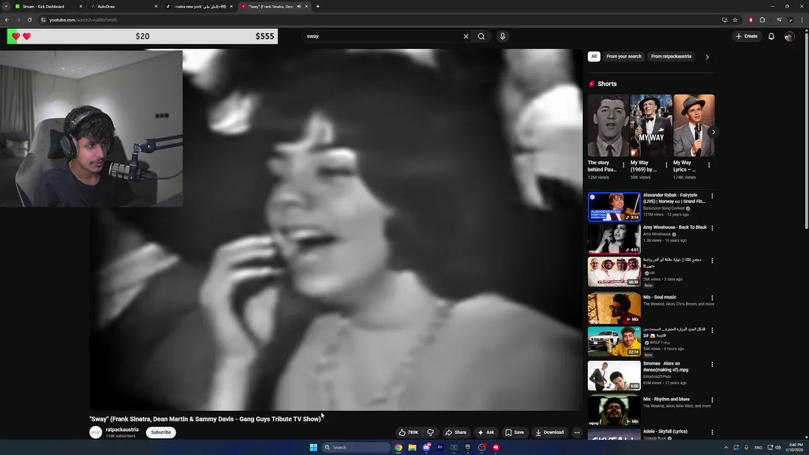Screen dimensions: 809x455
Task: Open options for Mix - Rhythm and blues
Action: pos(712,400)
